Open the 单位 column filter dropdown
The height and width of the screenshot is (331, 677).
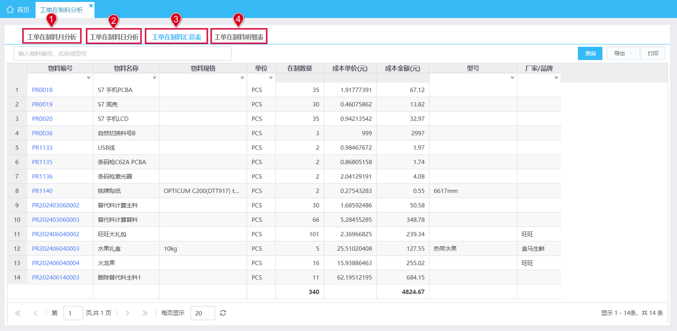pos(271,78)
